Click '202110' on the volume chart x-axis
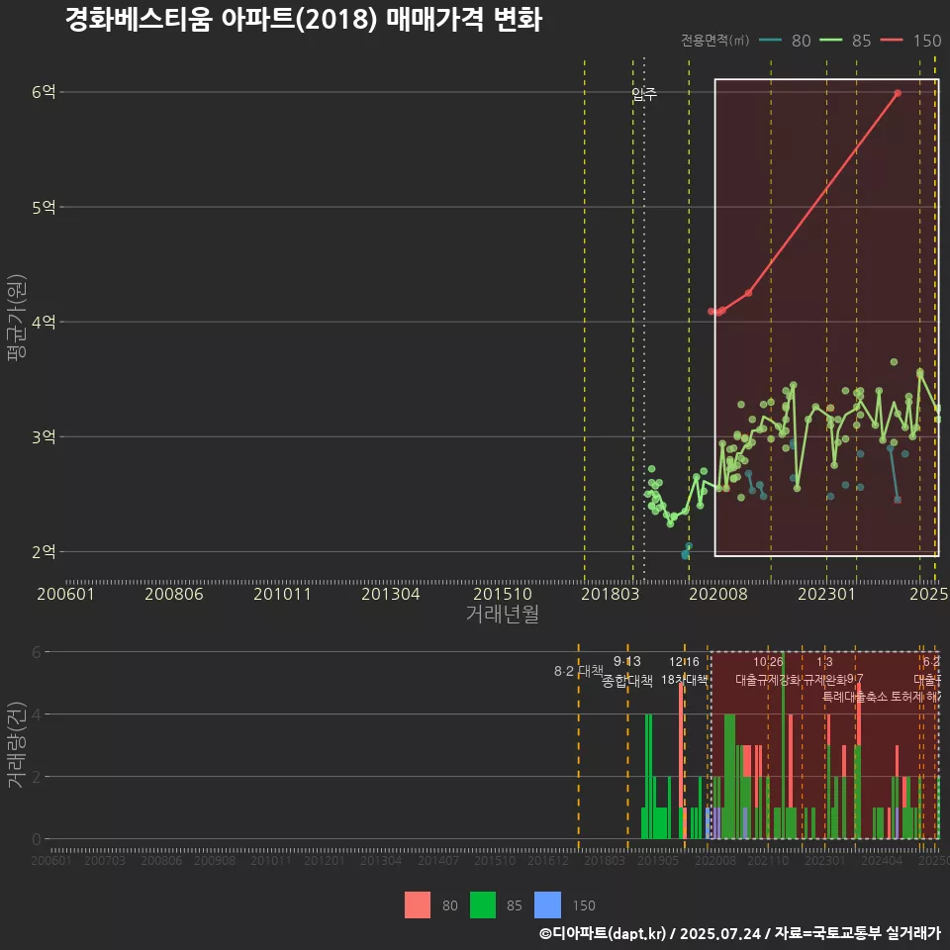 coord(768,860)
